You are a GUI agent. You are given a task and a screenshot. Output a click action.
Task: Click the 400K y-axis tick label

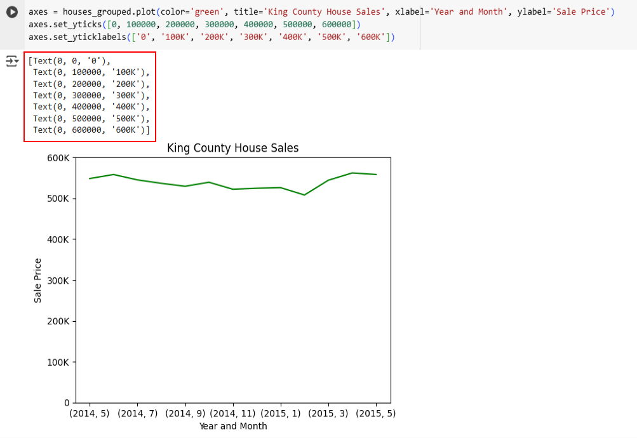pyautogui.click(x=58, y=239)
